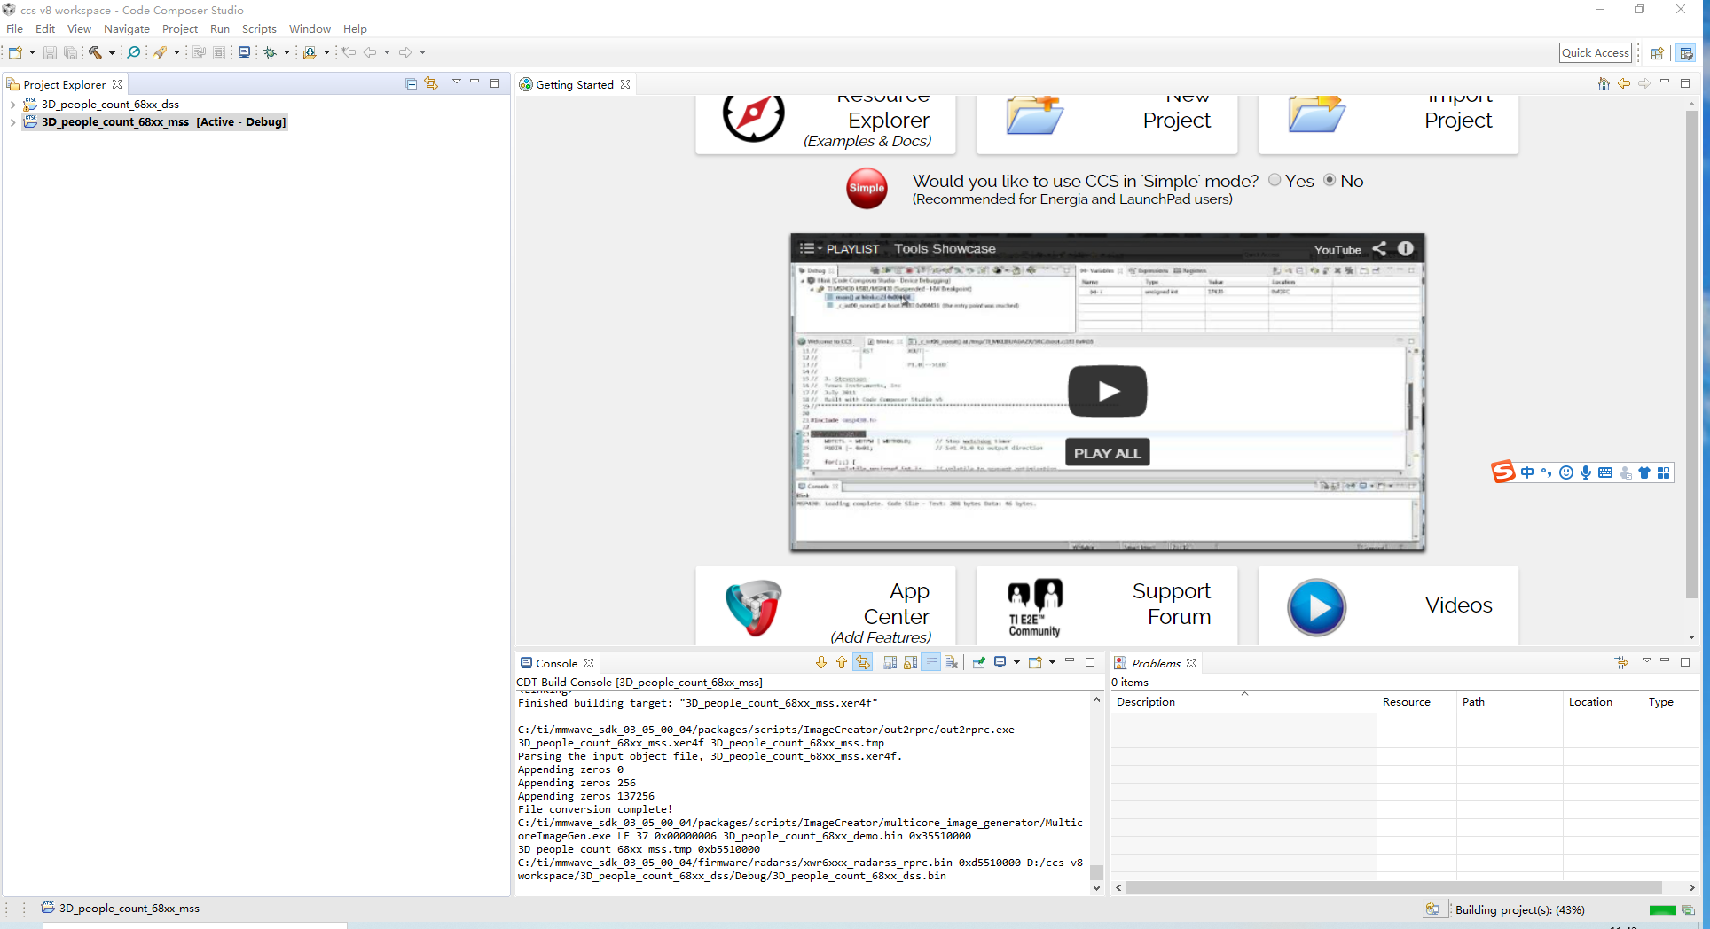1710x929 pixels.
Task: Go to Getting Started home page icon
Action: click(1604, 84)
